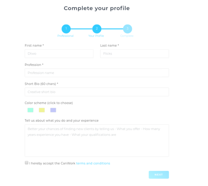Click the First name label
Image resolution: width=208 pixels, height=186 pixels.
tap(34, 46)
